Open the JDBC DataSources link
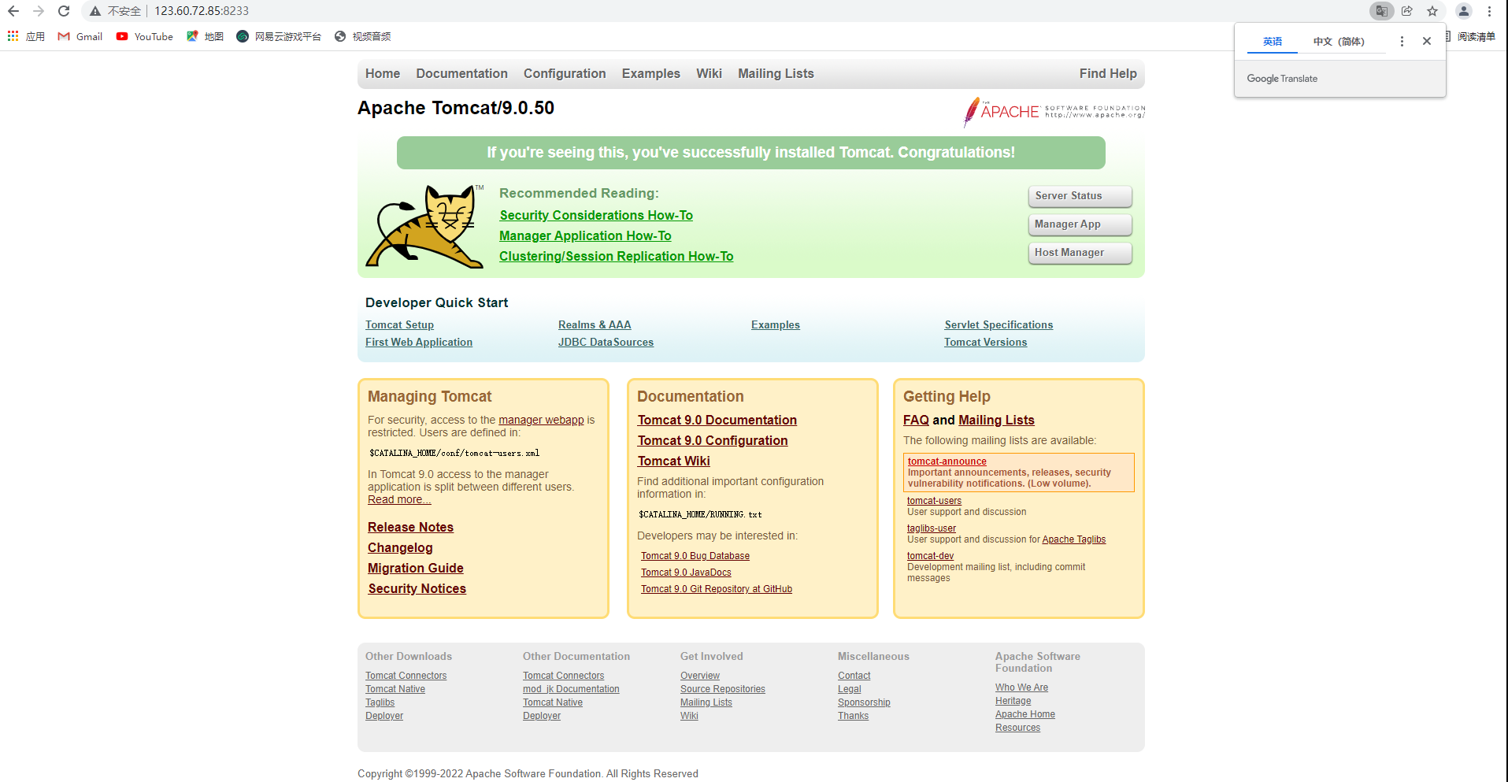 [x=606, y=342]
